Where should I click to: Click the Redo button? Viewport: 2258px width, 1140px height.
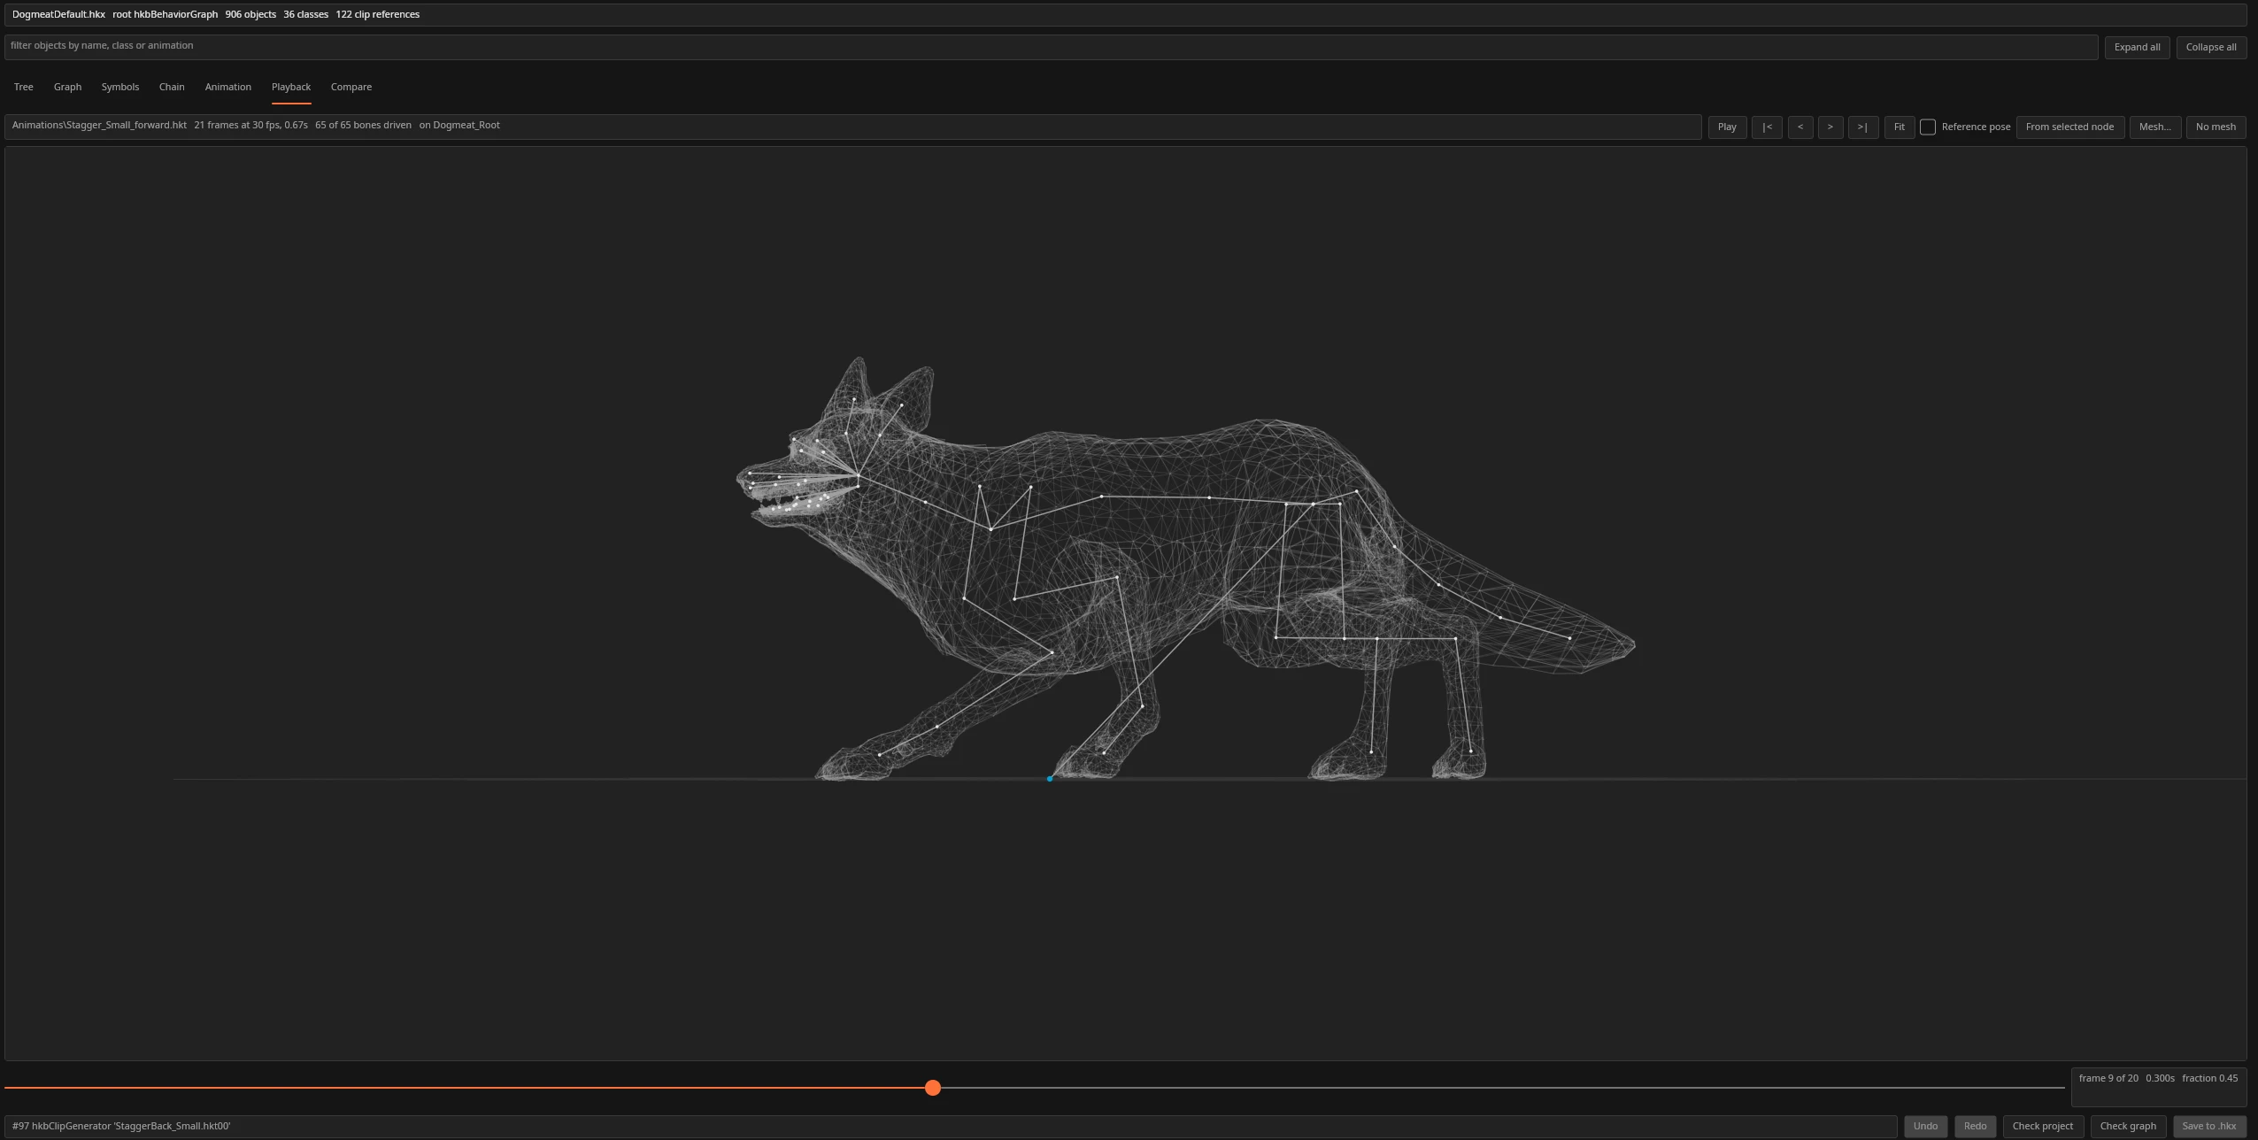click(1975, 1126)
